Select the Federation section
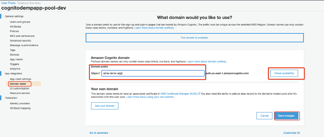324x137 pixels. (11, 98)
